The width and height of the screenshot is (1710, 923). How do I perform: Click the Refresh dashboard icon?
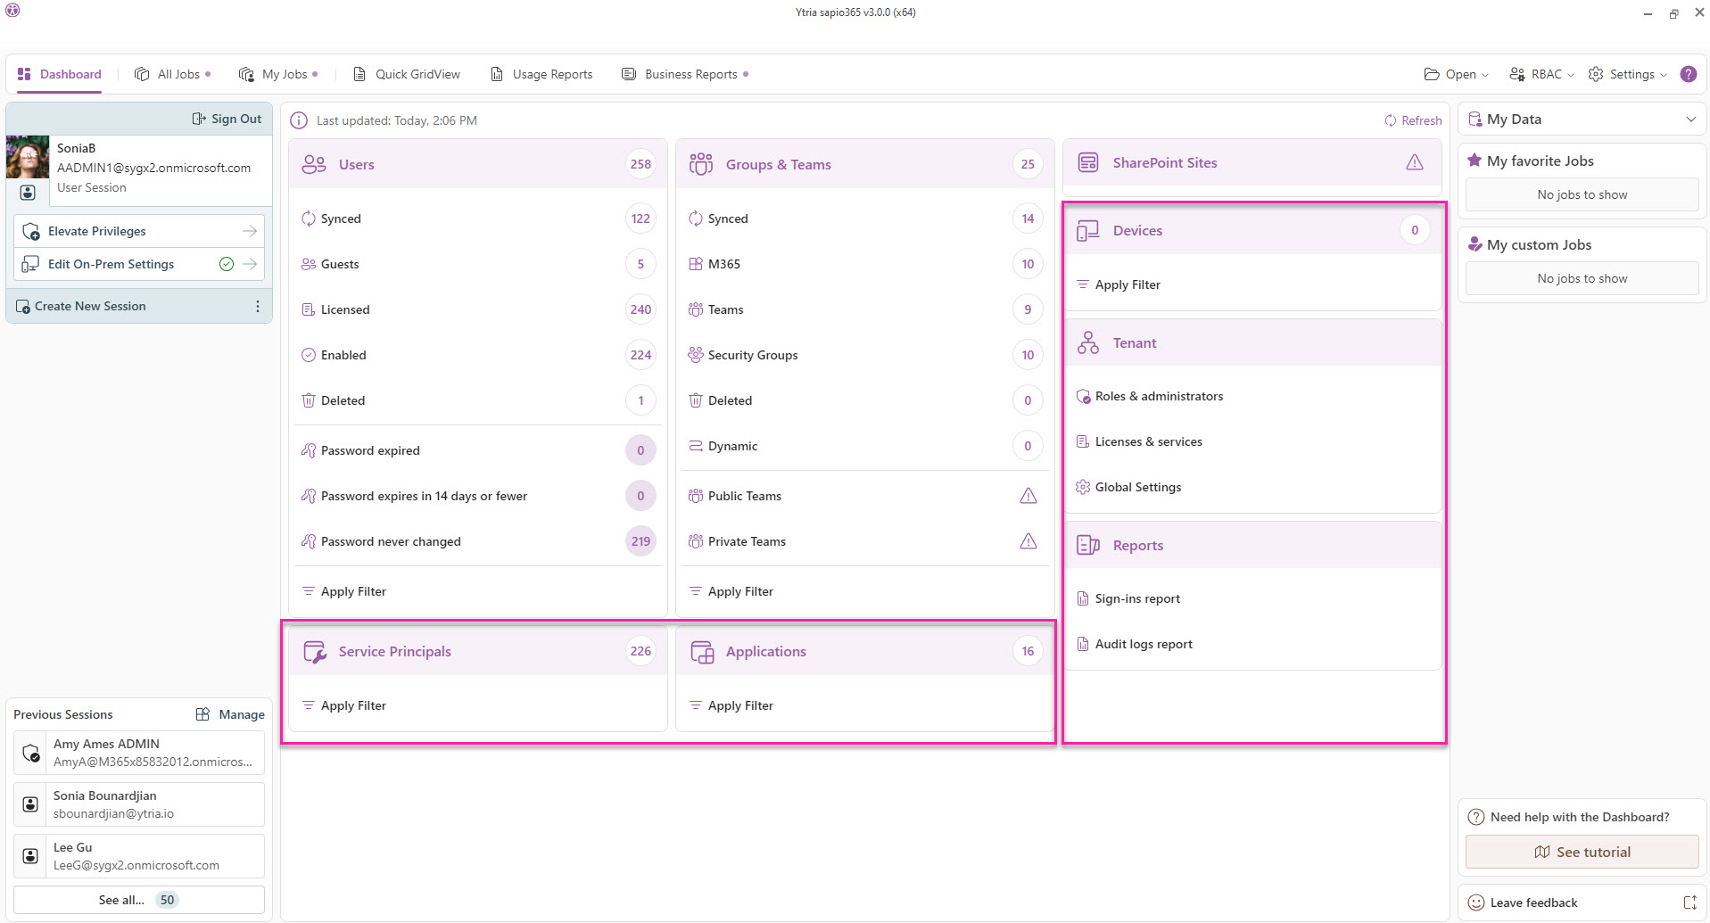1390,120
